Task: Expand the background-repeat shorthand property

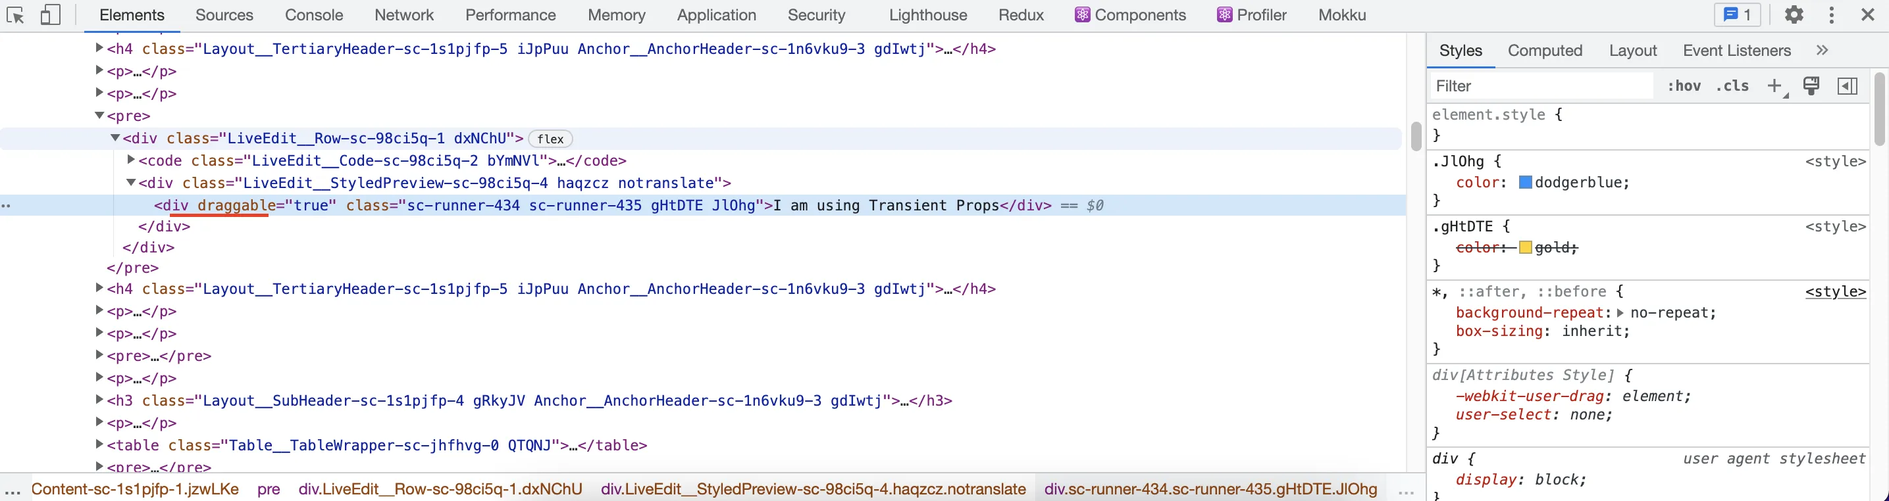Action: (1620, 314)
